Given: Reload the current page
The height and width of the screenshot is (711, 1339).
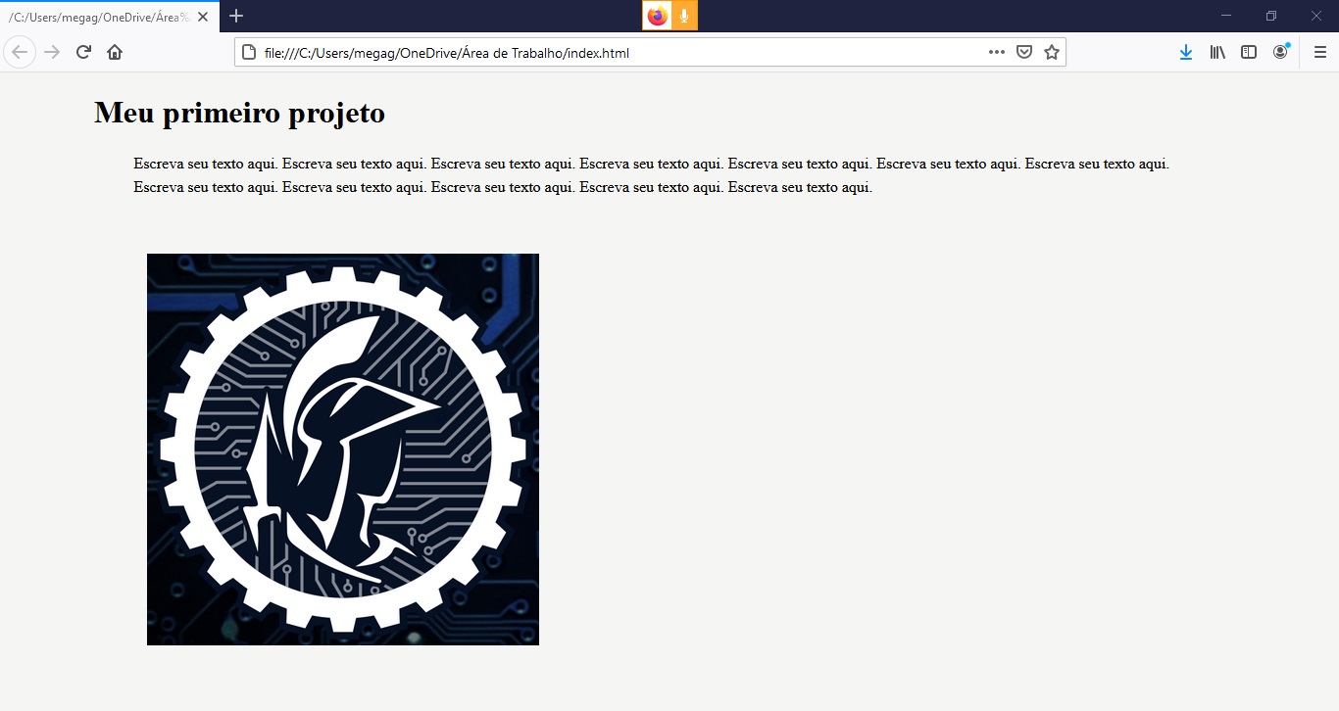Looking at the screenshot, I should tap(83, 52).
